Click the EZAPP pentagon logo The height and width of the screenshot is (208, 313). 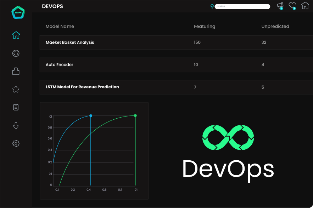click(x=18, y=12)
